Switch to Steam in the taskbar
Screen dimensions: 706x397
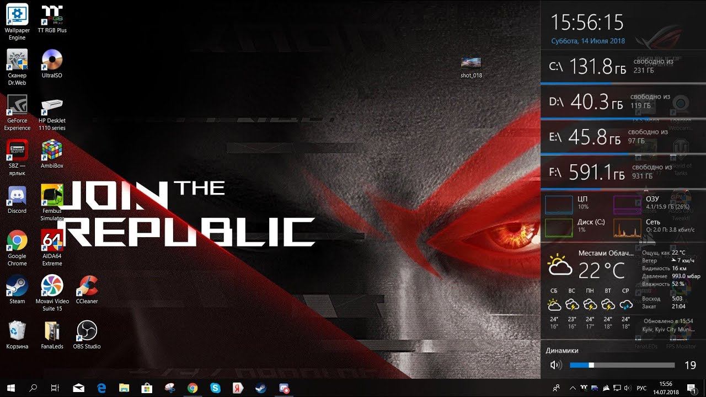(260, 388)
